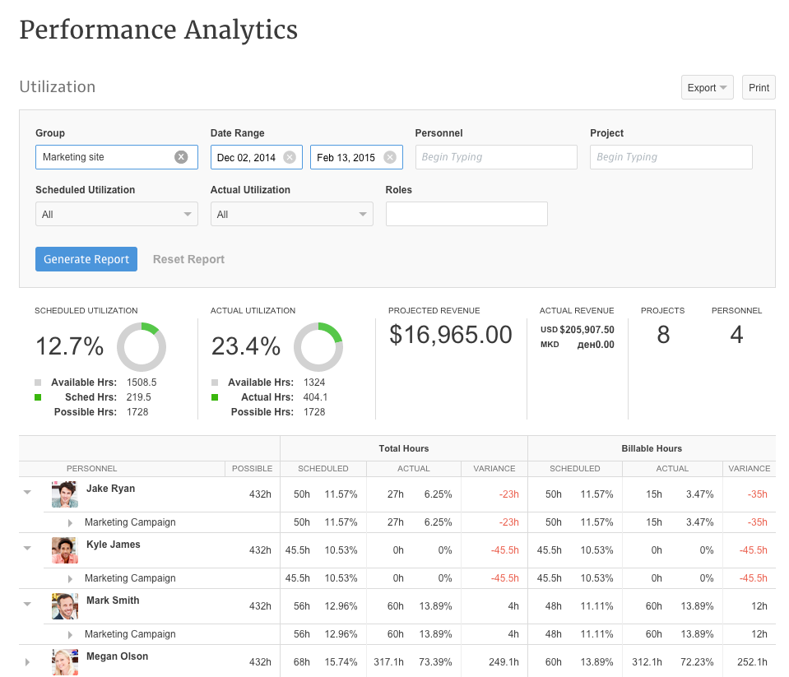Screen dimensions: 789x677
Task: Clear the Feb 13, 2015 end date
Action: [389, 157]
